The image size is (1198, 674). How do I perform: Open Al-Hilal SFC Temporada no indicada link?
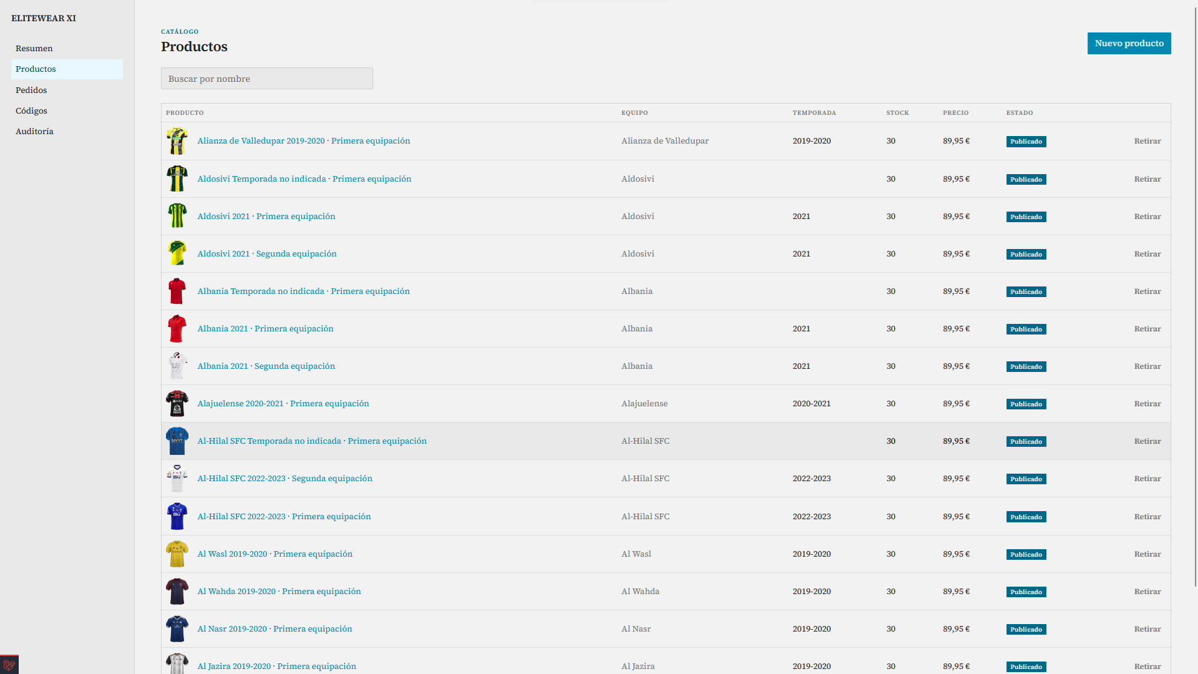[x=312, y=441]
